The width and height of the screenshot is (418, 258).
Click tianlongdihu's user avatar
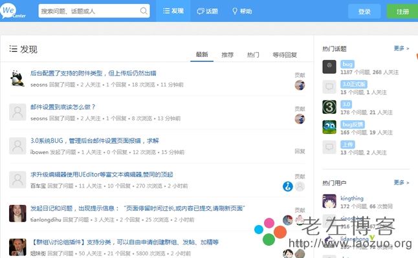[17, 213]
